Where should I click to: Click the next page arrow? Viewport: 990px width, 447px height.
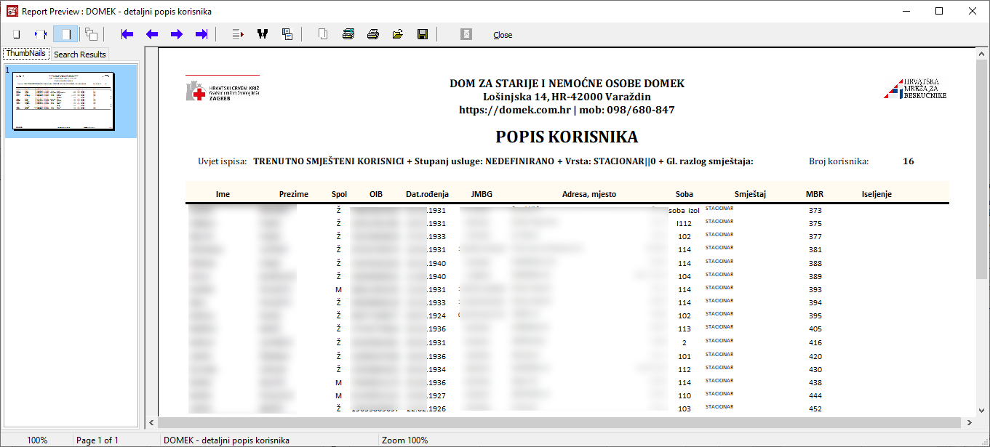[x=177, y=34]
